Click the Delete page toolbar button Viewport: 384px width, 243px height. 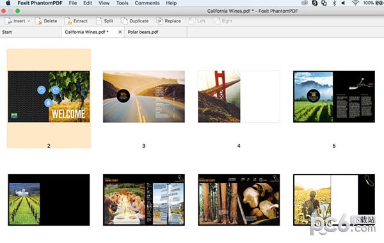46,21
